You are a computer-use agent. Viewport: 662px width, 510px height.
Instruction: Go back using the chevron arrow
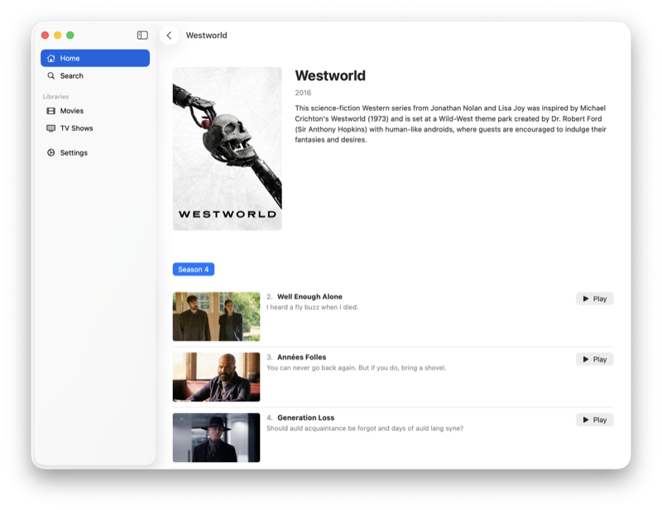pos(170,35)
